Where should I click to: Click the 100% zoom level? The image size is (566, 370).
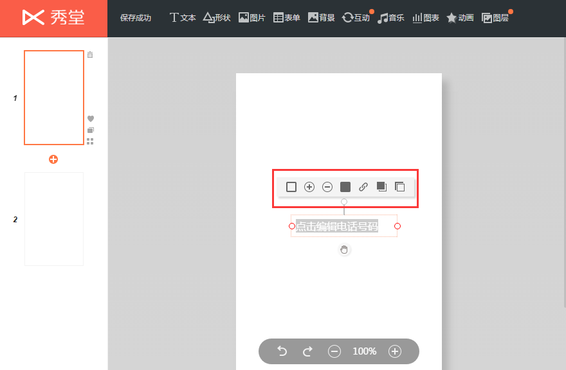[365, 351]
